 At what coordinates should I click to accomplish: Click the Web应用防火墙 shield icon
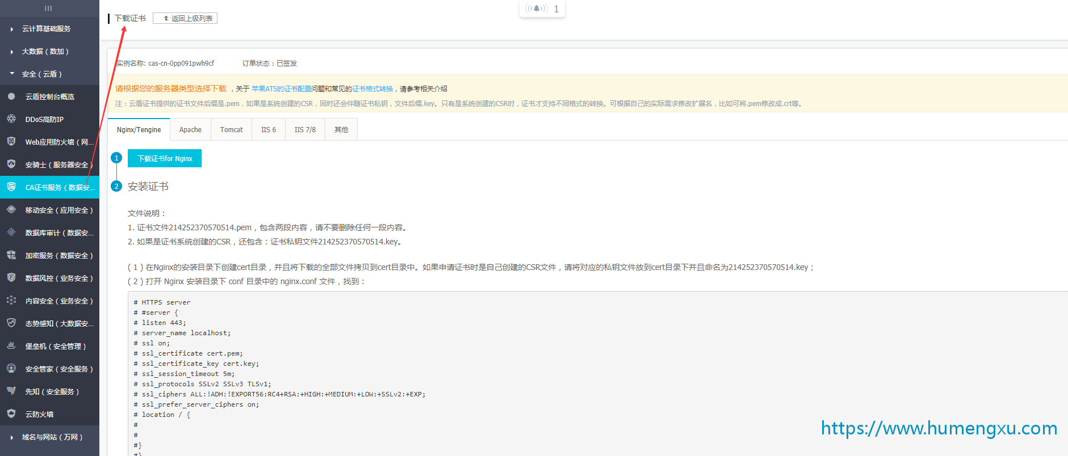point(11,142)
